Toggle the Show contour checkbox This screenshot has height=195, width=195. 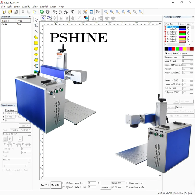127,183
